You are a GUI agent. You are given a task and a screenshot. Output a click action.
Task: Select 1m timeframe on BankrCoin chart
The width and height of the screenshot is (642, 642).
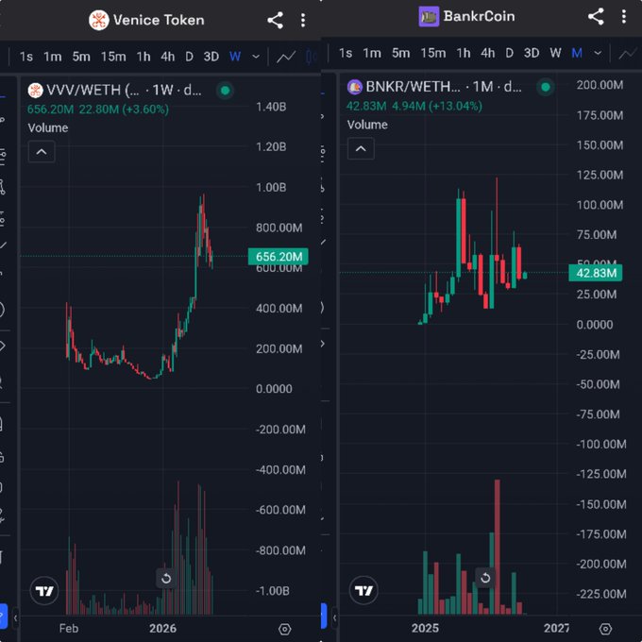[372, 53]
